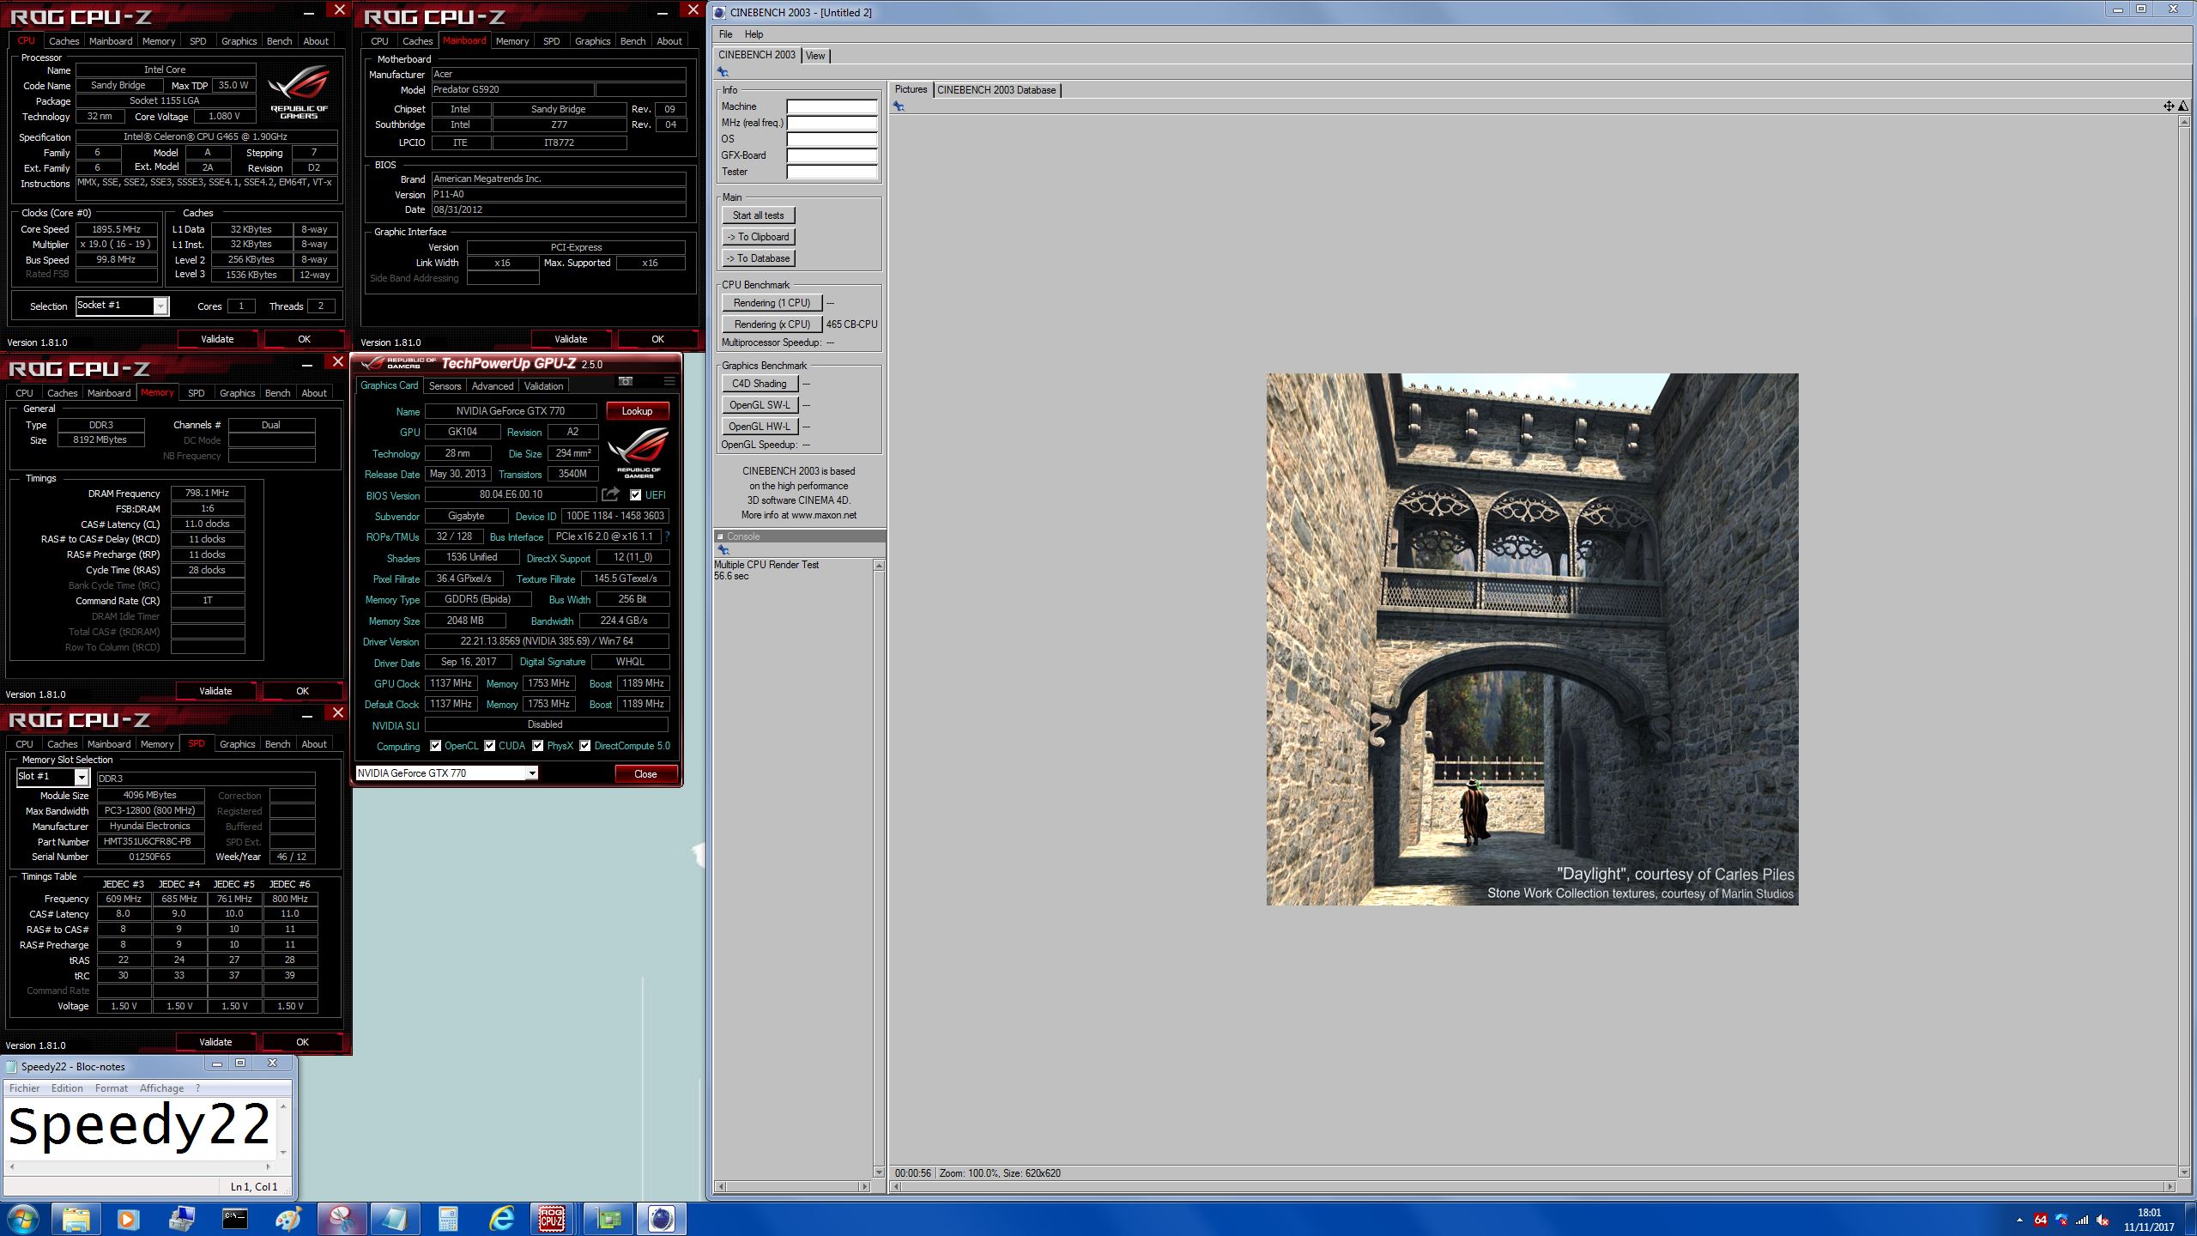Take a GPU-Z screenshot with camera icon
The width and height of the screenshot is (2197, 1236).
[x=626, y=382]
